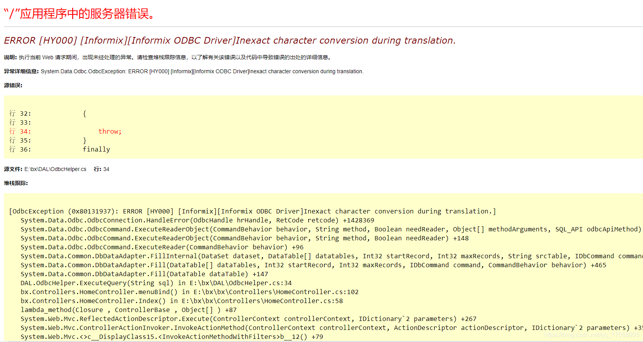
Task: Click the 说明 description line
Action: [x=168, y=57]
